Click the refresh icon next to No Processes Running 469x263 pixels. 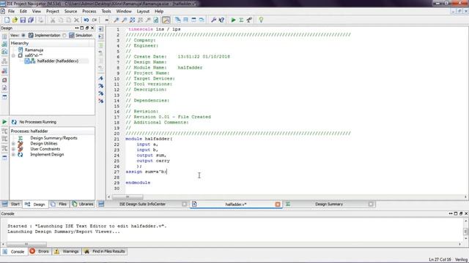point(14,122)
